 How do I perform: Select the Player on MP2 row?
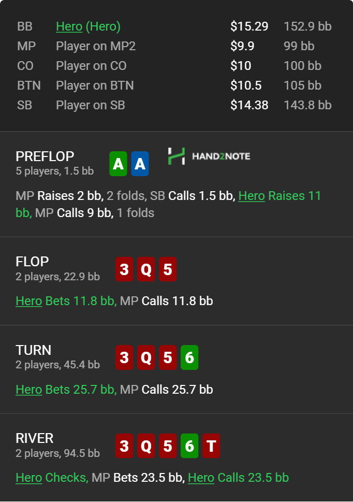point(174,46)
